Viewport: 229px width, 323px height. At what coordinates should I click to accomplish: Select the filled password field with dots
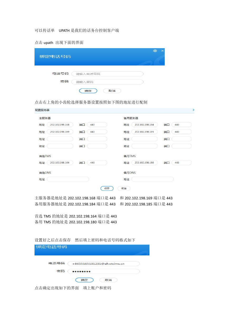104,271
